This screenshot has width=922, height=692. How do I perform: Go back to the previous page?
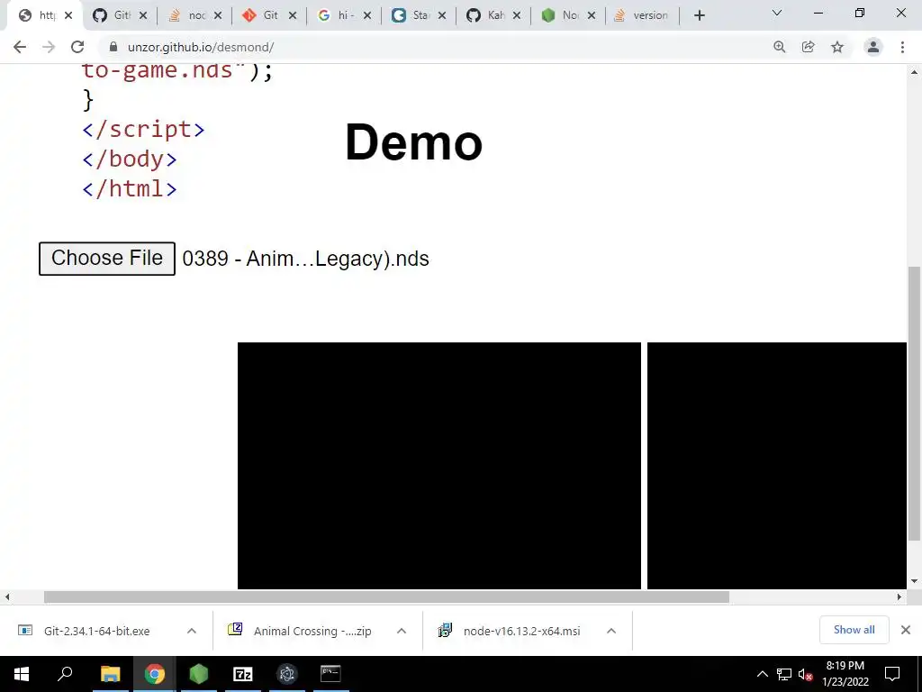(x=20, y=47)
